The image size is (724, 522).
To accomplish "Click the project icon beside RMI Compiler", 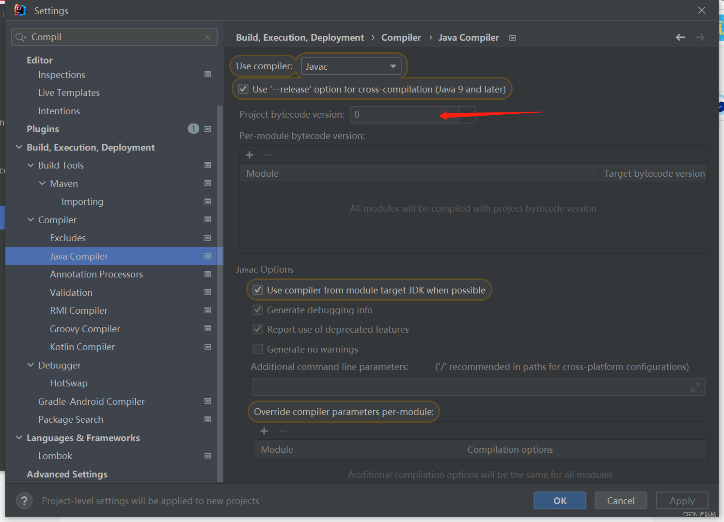I will pyautogui.click(x=207, y=310).
